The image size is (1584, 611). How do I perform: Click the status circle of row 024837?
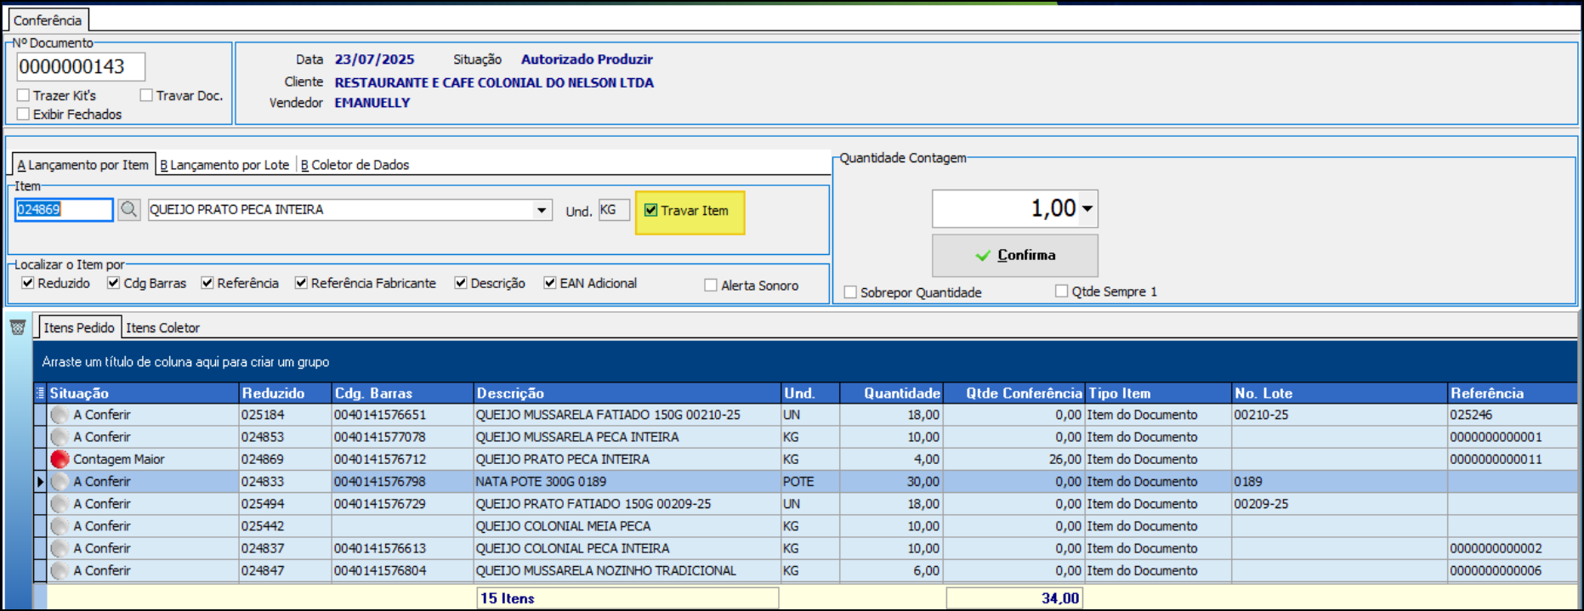60,548
